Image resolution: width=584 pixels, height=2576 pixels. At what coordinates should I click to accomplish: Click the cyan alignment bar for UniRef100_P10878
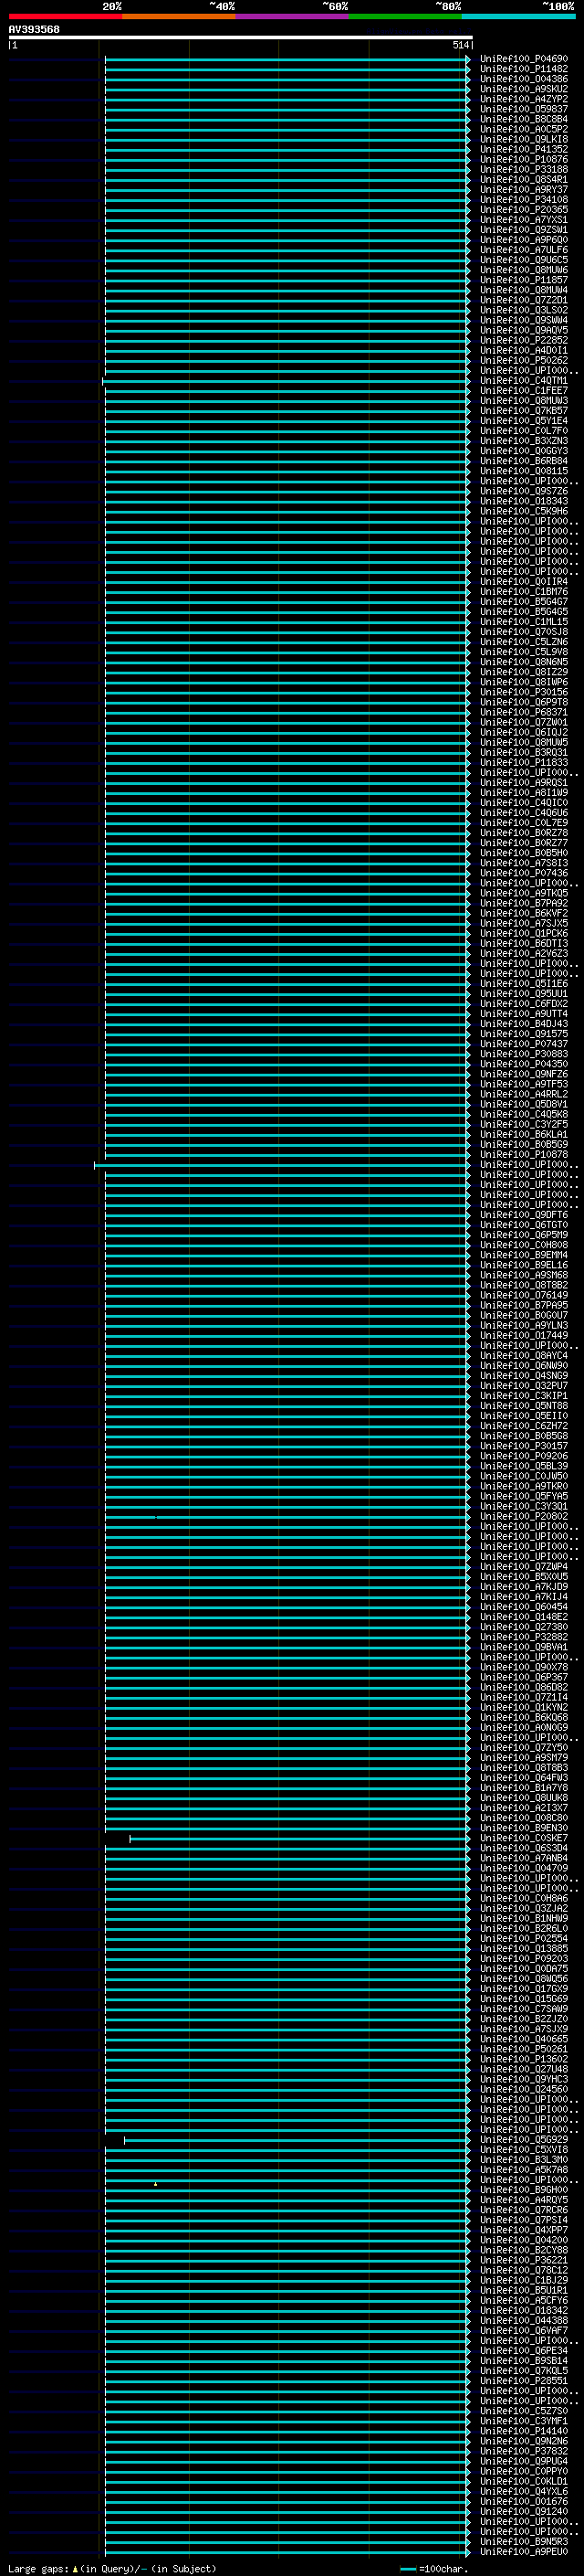coord(286,1155)
